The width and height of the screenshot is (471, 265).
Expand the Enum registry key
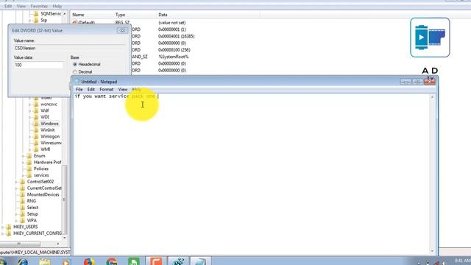click(x=23, y=156)
